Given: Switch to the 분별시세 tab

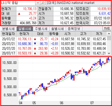Looking at the screenshot, I should [8, 29].
